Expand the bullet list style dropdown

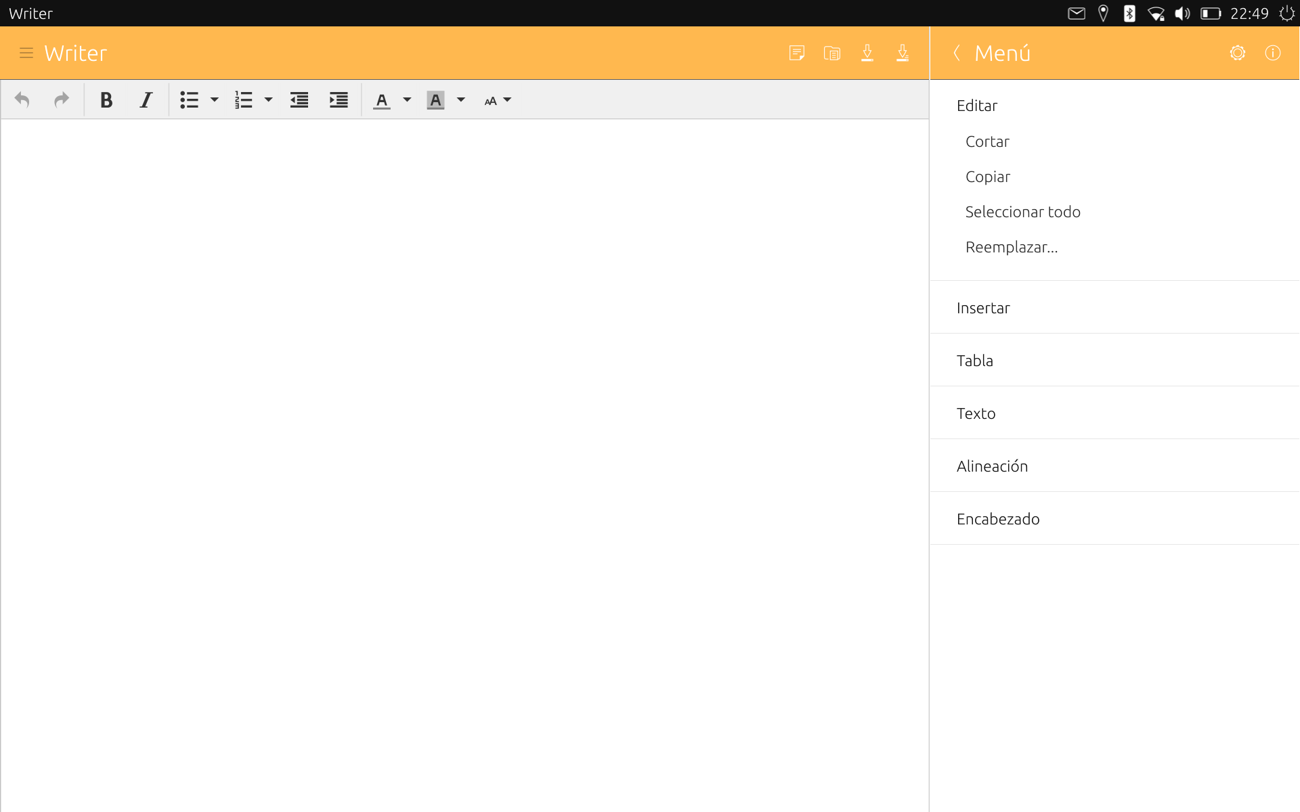pos(215,100)
